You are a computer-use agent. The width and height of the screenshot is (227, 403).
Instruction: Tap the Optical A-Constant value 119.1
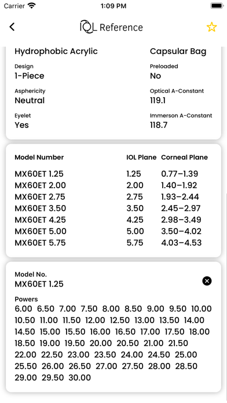[158, 101]
